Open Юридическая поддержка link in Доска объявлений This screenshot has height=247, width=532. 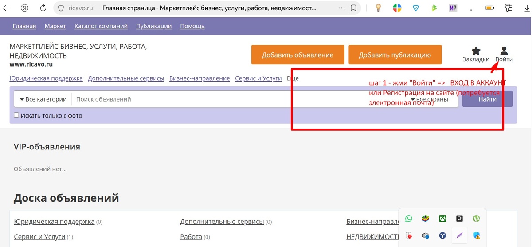pos(54,222)
